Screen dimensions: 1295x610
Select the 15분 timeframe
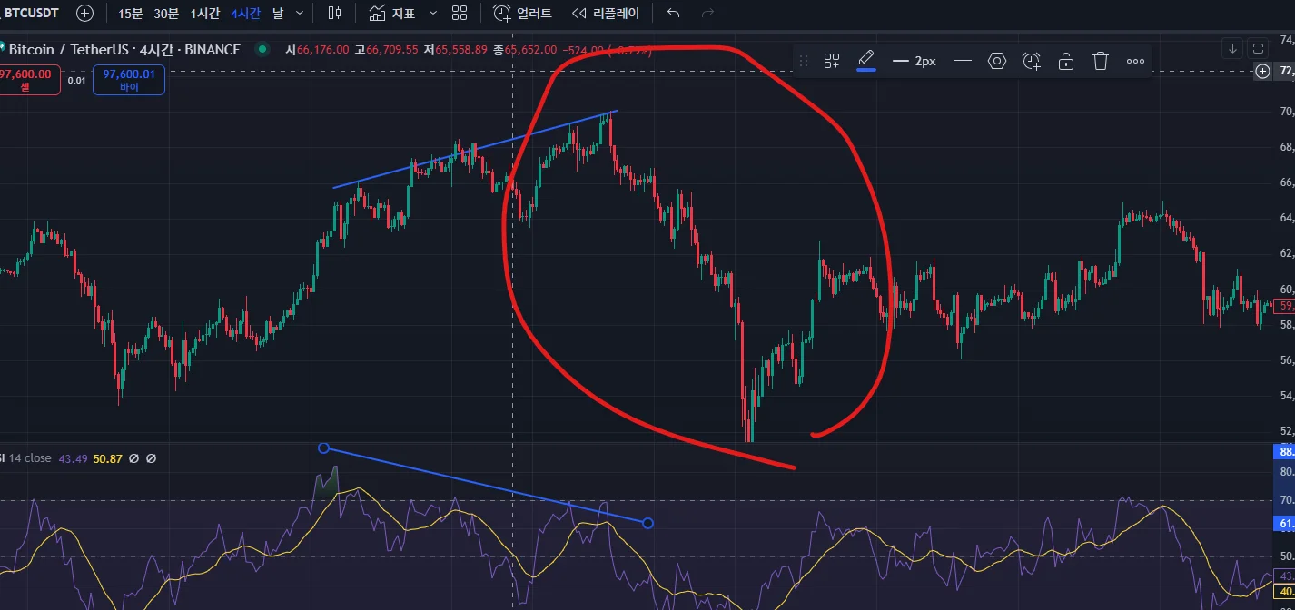tap(131, 13)
